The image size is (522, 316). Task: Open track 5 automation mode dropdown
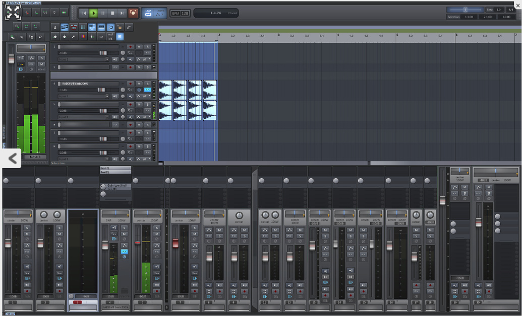143,117
